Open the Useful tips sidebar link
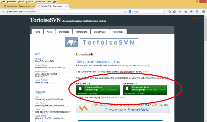Viewport: 207px width, 122px height. pyautogui.click(x=40, y=109)
